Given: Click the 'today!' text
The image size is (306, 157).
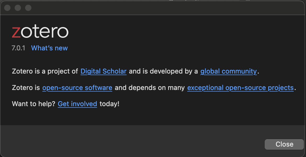Looking at the screenshot, I should (110, 104).
